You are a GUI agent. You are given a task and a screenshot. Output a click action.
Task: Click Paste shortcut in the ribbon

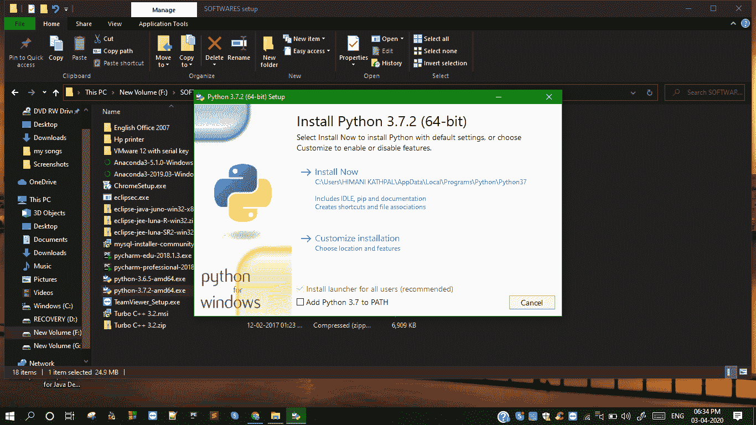[x=118, y=63]
